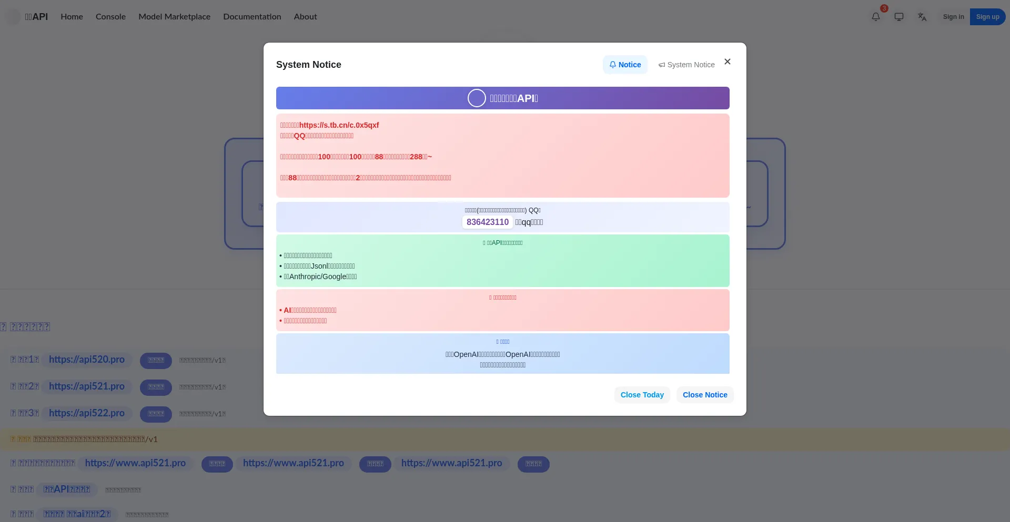
Task: Click the megaphone icon beside System Notice tab
Action: [x=662, y=65]
